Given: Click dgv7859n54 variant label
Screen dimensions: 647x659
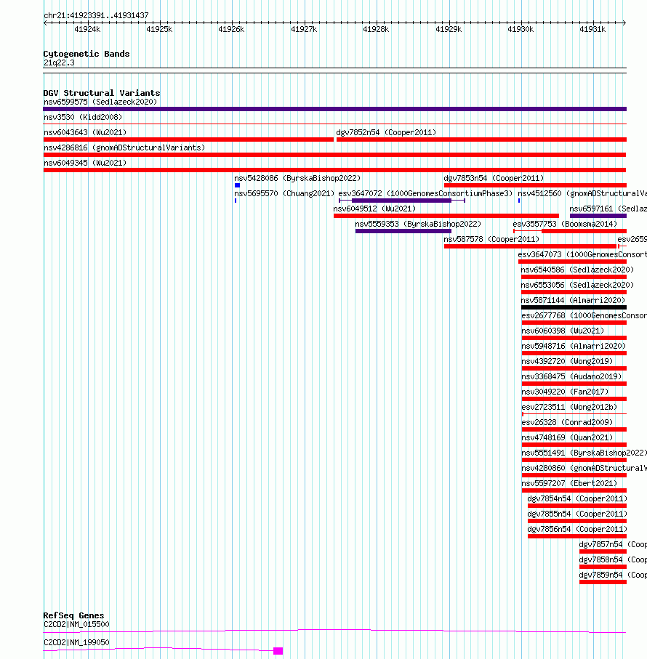Looking at the screenshot, I should tap(613, 575).
